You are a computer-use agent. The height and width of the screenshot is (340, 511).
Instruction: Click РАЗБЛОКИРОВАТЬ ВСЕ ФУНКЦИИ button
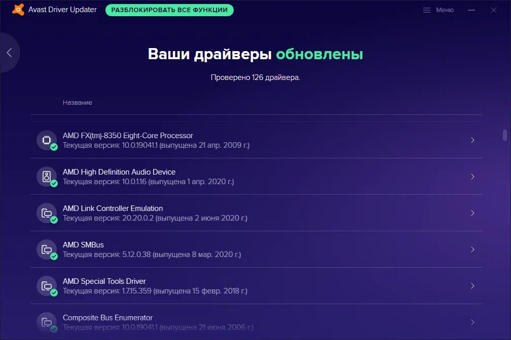tap(169, 10)
